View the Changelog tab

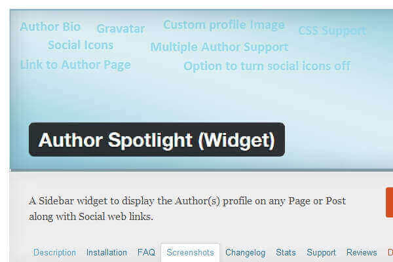pyautogui.click(x=245, y=253)
